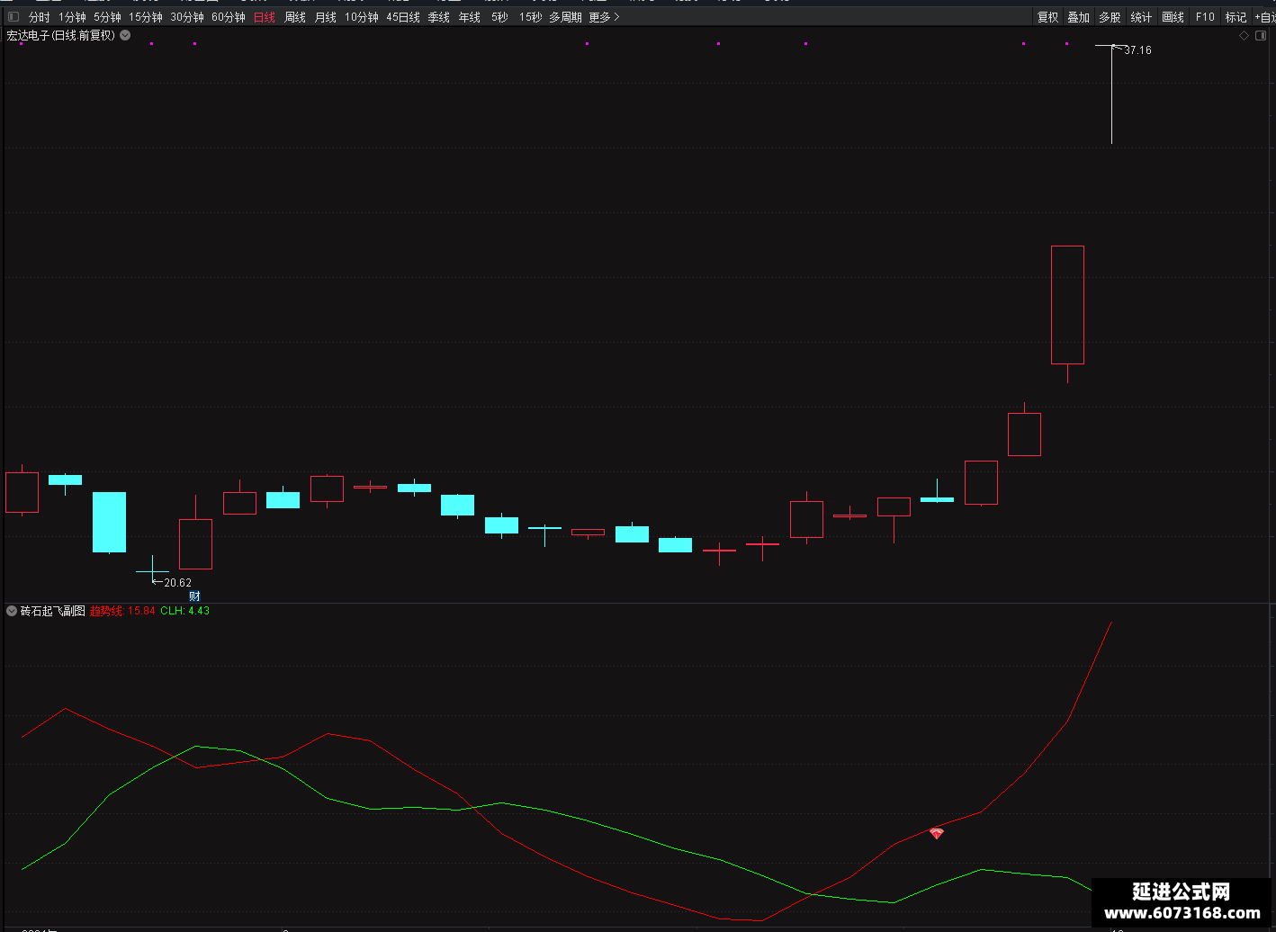1276x932 pixels.
Task: Expand the 砖石起飞副图 indicator dropdown
Action: (x=12, y=611)
